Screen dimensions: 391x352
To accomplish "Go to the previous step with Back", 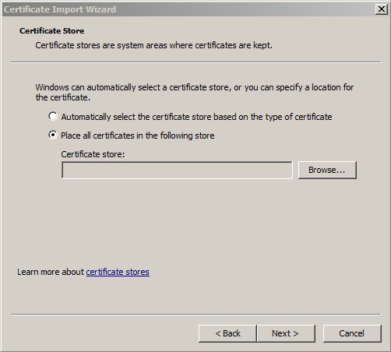I will pyautogui.click(x=227, y=333).
